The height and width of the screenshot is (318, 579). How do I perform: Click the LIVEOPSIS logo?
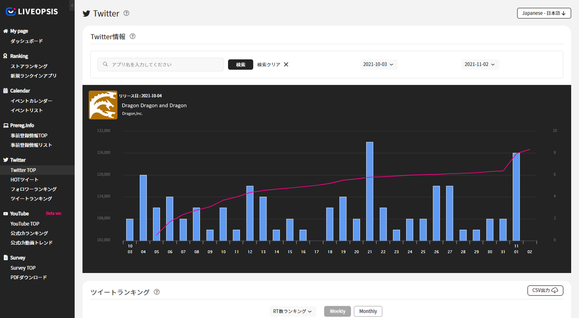pyautogui.click(x=32, y=11)
